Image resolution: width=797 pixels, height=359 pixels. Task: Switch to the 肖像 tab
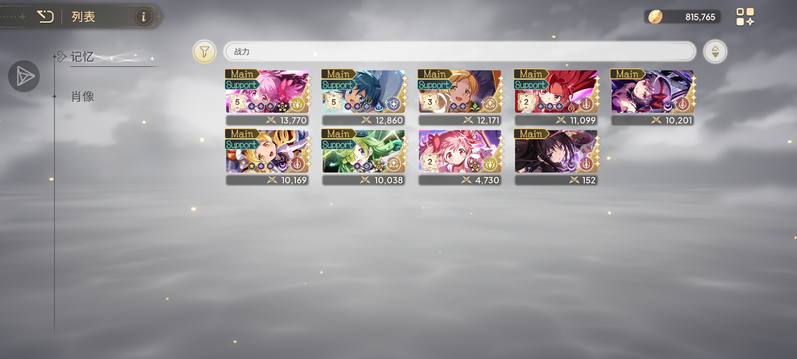tap(83, 97)
